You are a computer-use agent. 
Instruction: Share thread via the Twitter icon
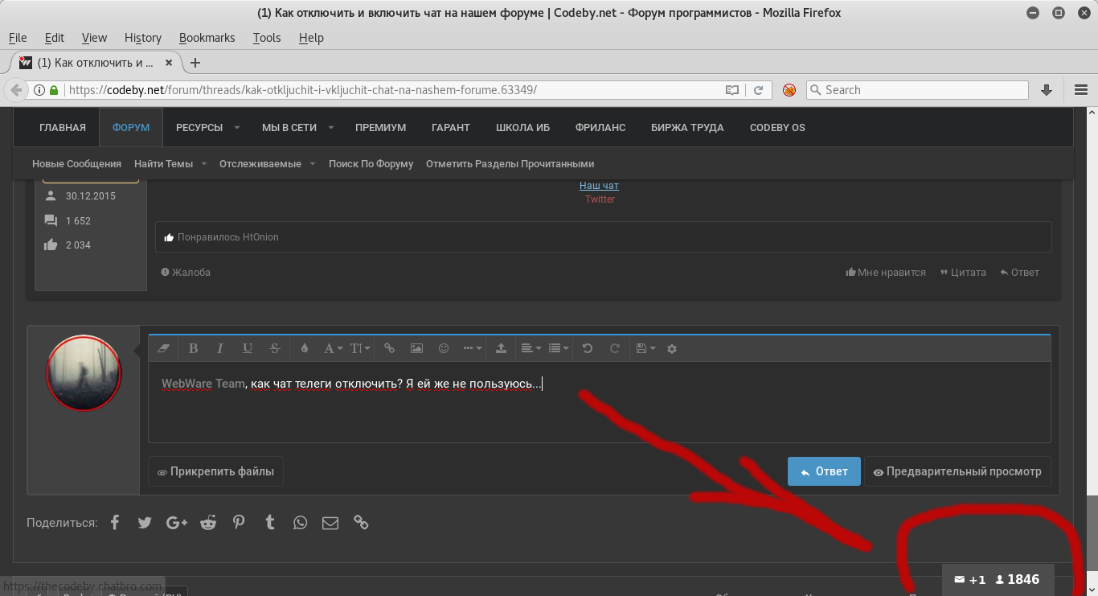[145, 523]
